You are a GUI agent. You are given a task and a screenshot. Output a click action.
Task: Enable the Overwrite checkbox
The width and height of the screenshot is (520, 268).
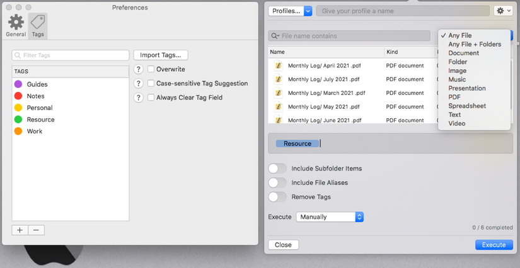click(x=151, y=69)
